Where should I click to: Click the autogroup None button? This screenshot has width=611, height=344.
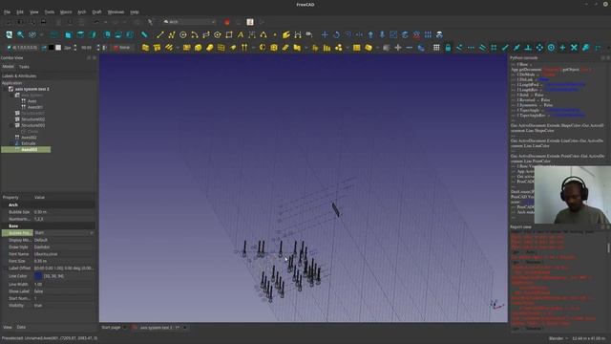click(121, 48)
